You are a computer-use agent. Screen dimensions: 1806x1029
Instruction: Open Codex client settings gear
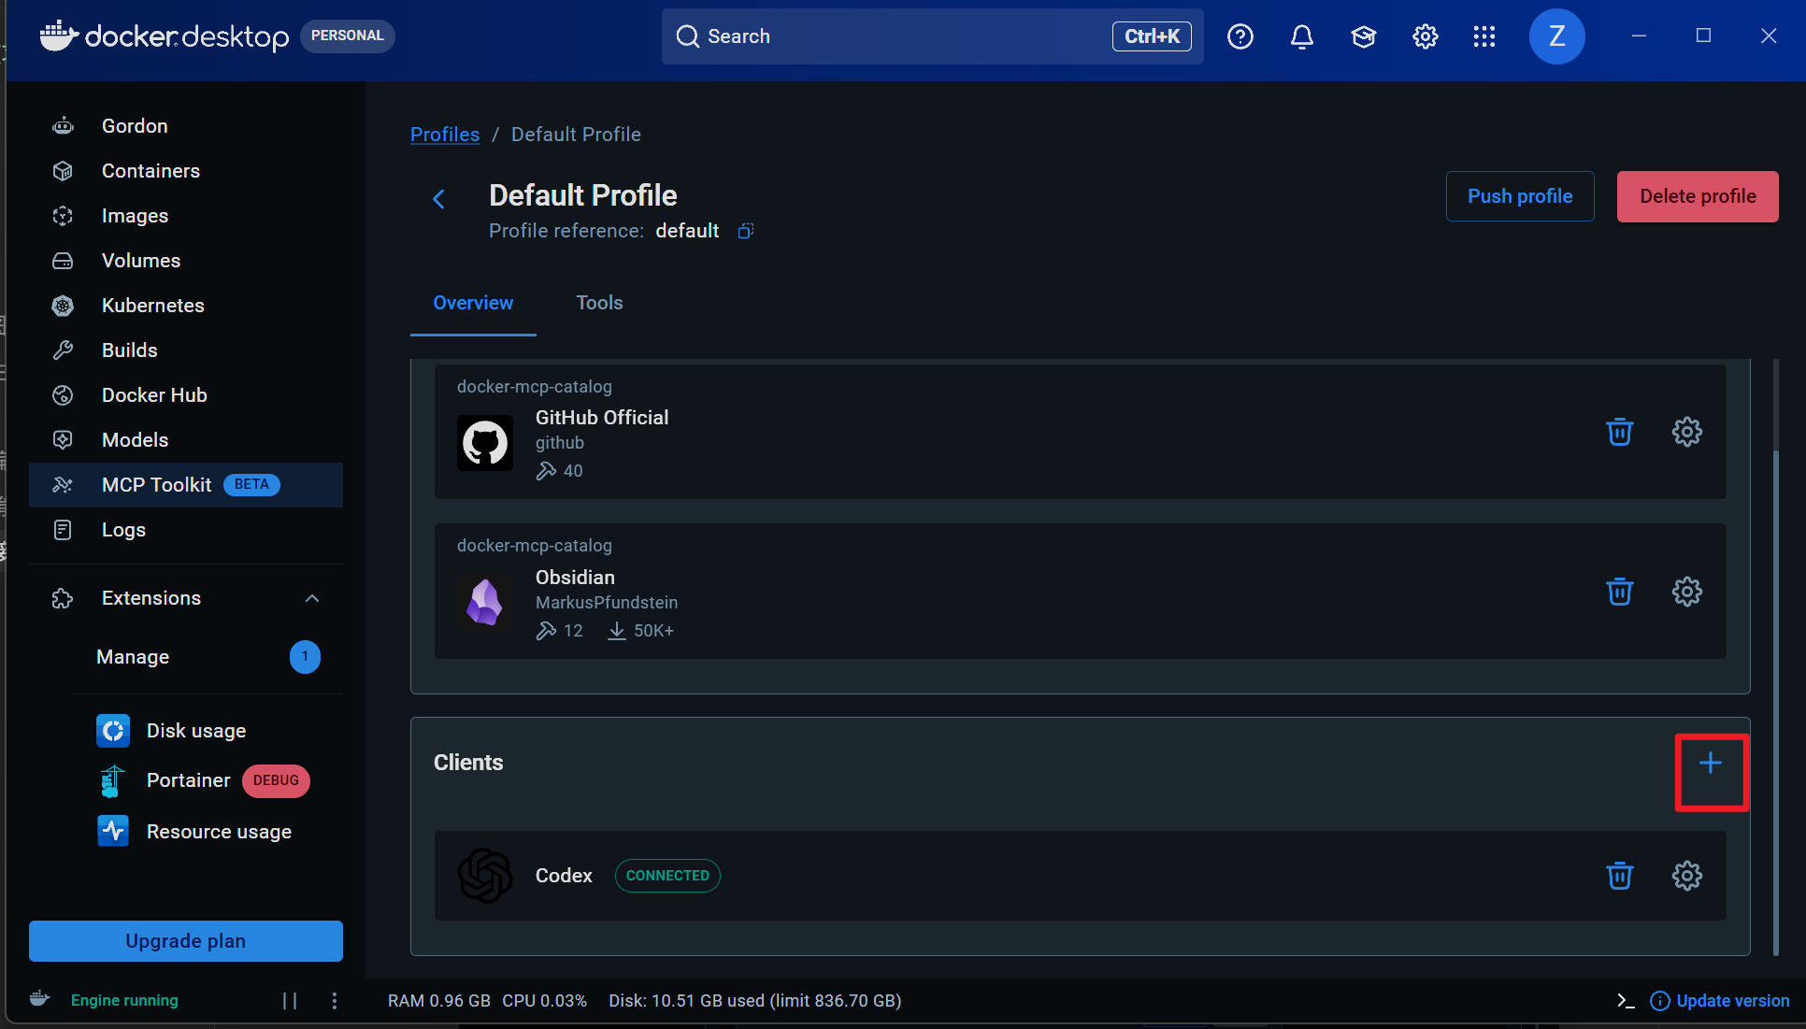tap(1687, 876)
